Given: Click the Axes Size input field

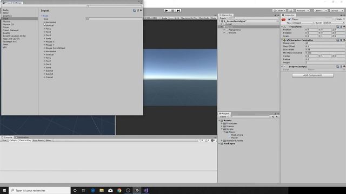Looking at the screenshot, I should pos(114,19).
